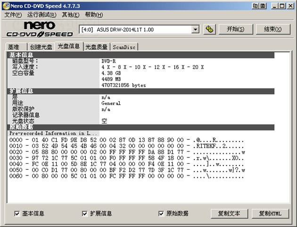The height and width of the screenshot is (227, 297).
Task: Click the hex row starting with 0040
Action: pyautogui.click(x=126, y=164)
